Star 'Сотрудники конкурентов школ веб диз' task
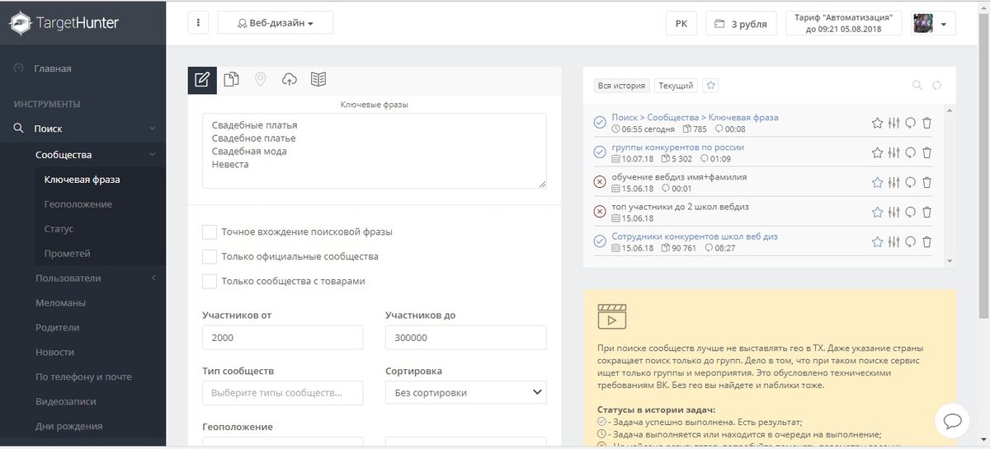Image resolution: width=990 pixels, height=449 pixels. [x=878, y=241]
